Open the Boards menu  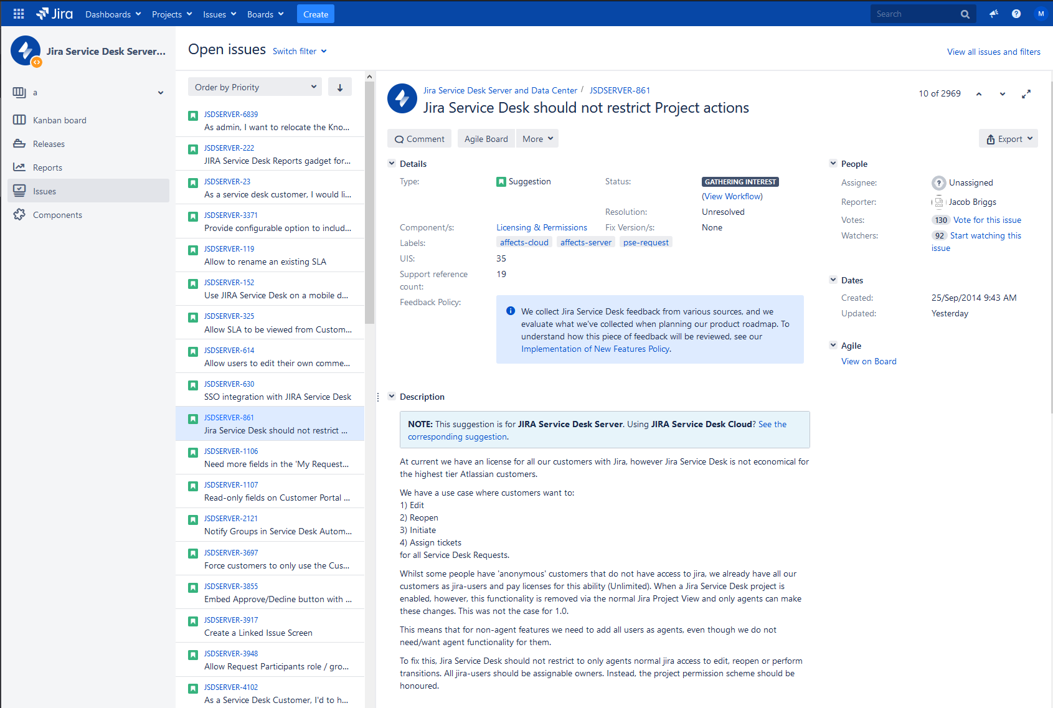[265, 14]
